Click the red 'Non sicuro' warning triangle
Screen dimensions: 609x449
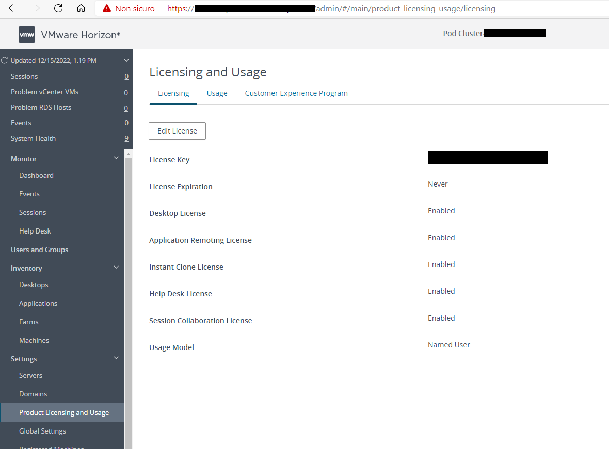pyautogui.click(x=107, y=8)
